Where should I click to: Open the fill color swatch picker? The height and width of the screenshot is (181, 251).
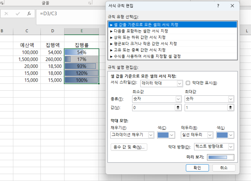[166, 135]
